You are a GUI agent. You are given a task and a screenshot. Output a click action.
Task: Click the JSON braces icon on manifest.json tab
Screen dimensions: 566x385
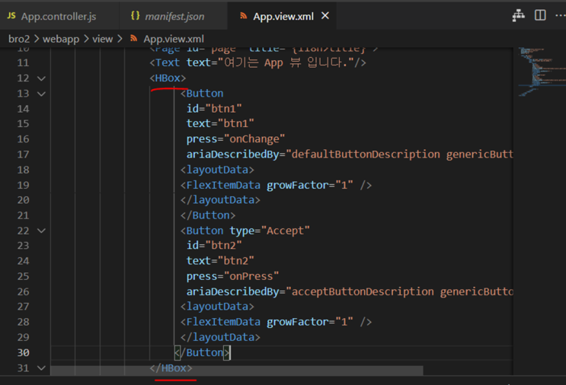[135, 15]
